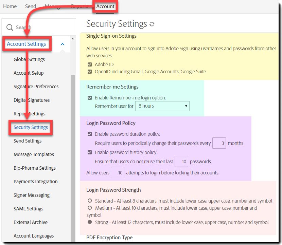Open Signer Messaging in sidebar

(32, 195)
